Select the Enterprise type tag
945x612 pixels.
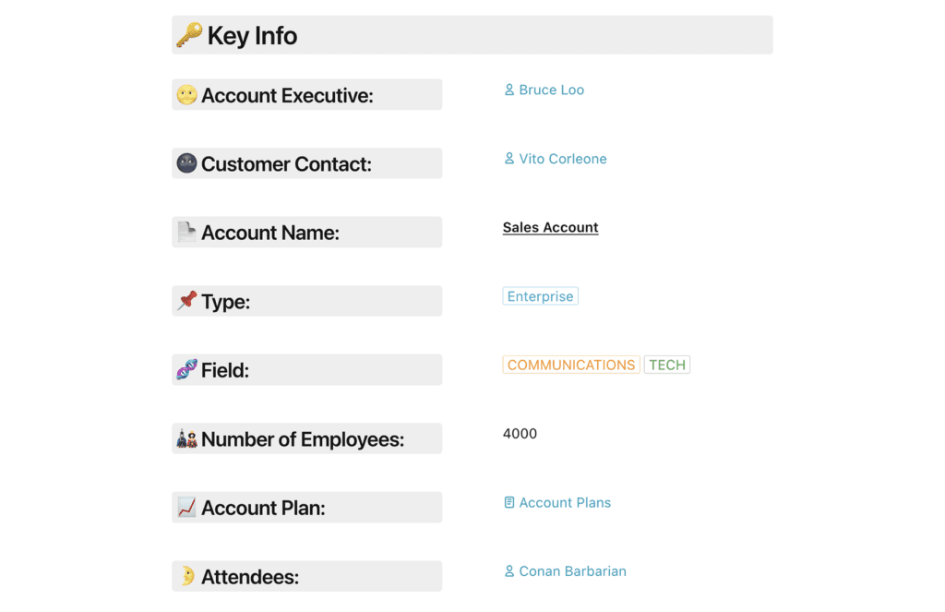(x=540, y=296)
